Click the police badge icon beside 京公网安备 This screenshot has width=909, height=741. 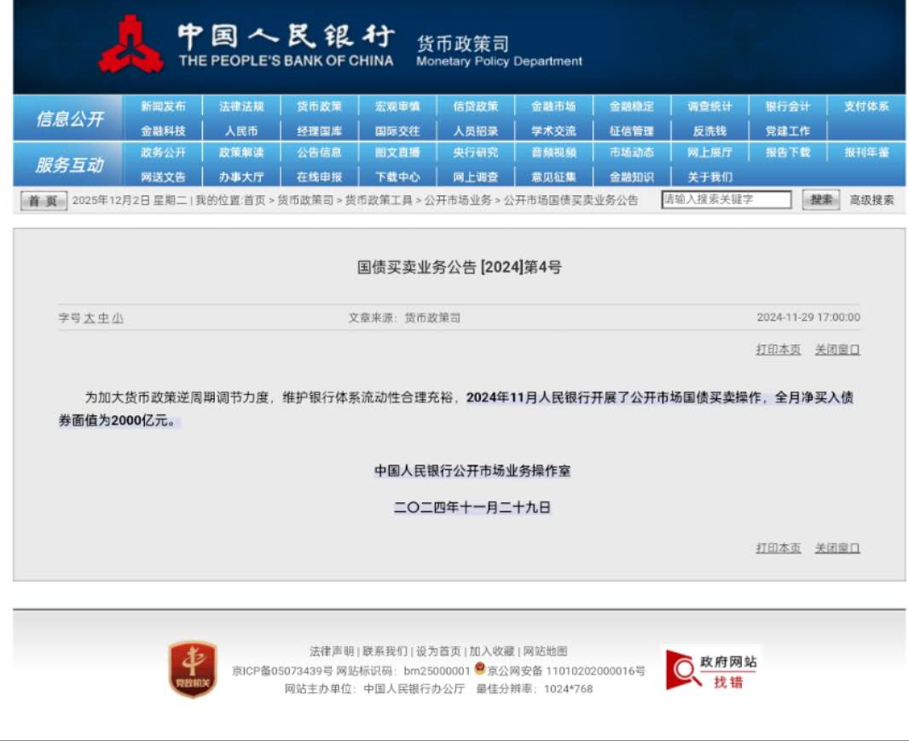click(479, 669)
